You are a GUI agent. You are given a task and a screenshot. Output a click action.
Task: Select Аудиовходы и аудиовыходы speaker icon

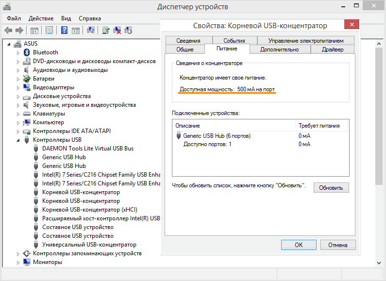coord(26,70)
